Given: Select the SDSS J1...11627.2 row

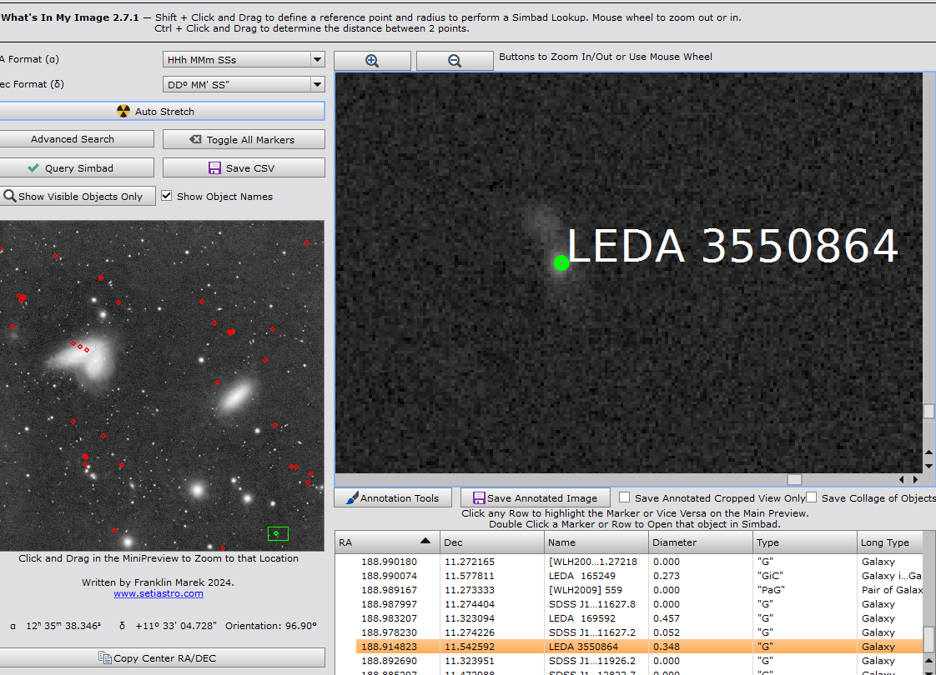Looking at the screenshot, I should [639, 632].
